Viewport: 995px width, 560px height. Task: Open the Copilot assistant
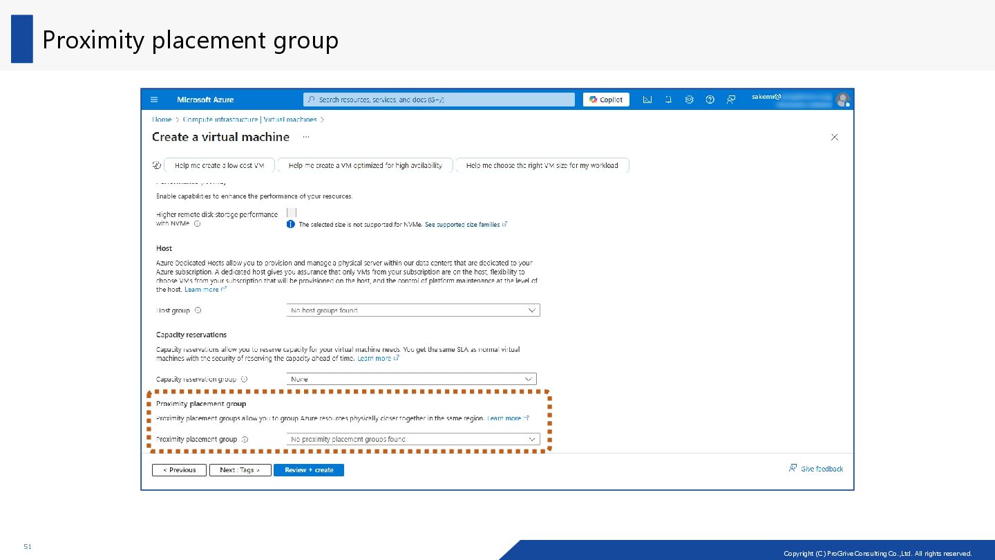606,100
